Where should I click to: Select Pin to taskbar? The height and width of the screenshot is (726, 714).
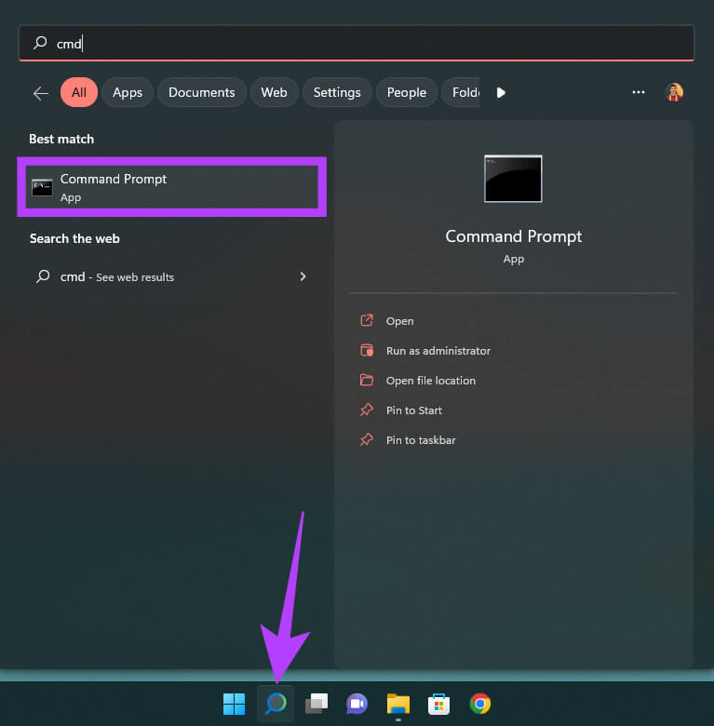coord(421,440)
